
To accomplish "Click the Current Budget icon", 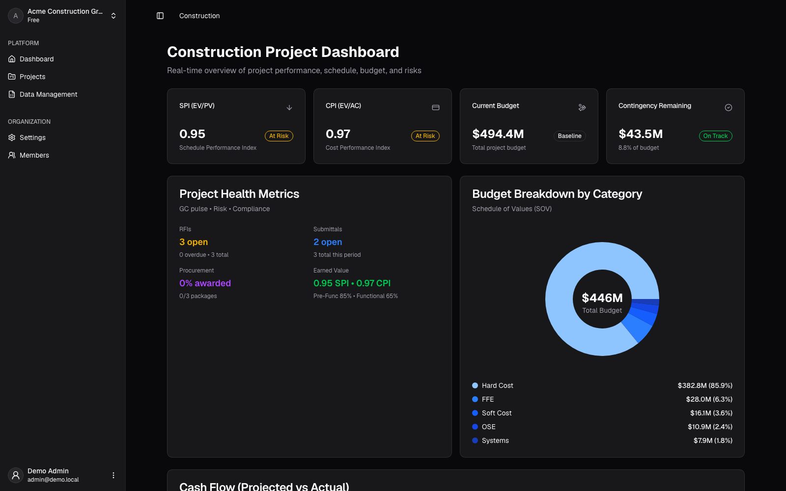I will coord(582,108).
